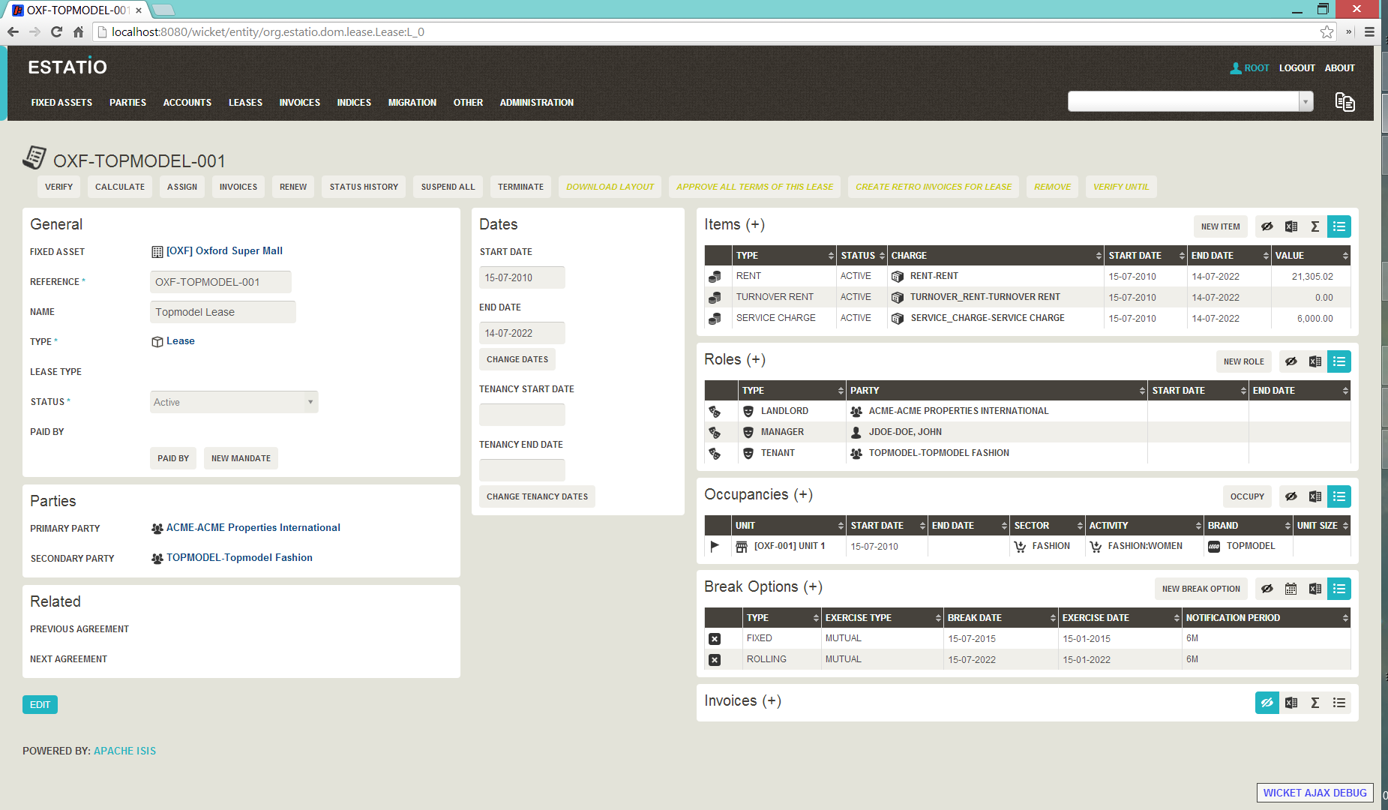Open the Status dropdown showing Active
Viewport: 1388px width, 810px height.
click(x=234, y=402)
